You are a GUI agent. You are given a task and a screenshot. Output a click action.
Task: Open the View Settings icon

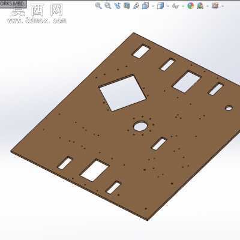coord(215,6)
